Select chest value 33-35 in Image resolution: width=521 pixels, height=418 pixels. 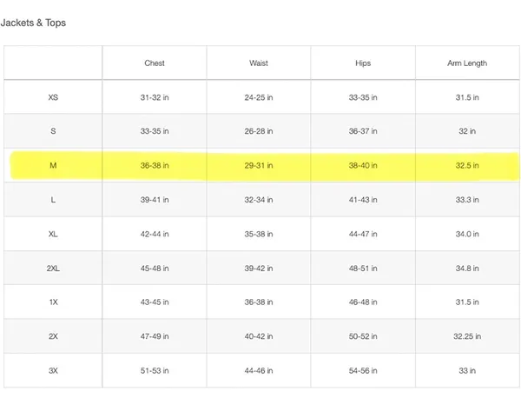(x=155, y=131)
